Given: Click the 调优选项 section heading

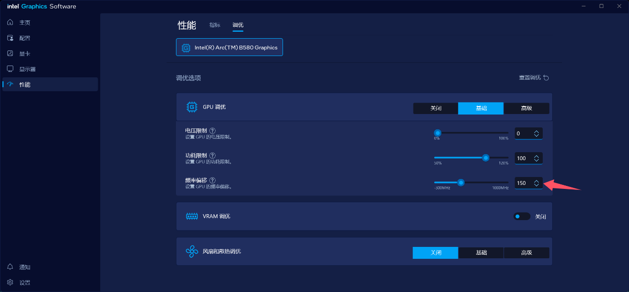Looking at the screenshot, I should tap(188, 78).
